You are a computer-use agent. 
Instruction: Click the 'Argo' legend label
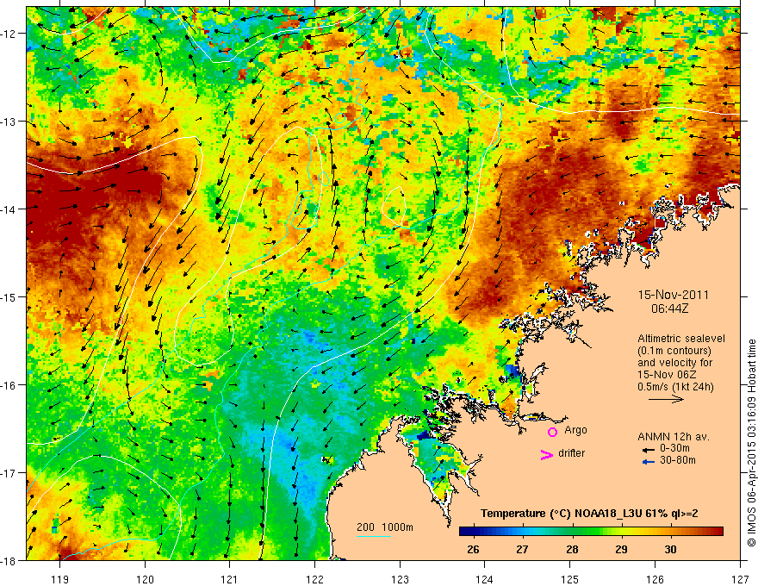pyautogui.click(x=575, y=430)
